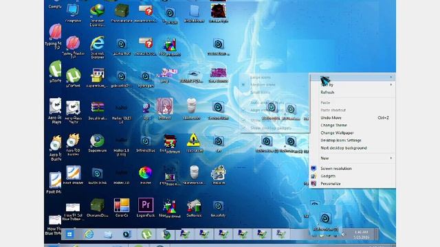Expand the View submenu in context menu
The image size is (440, 247).
click(353, 77)
